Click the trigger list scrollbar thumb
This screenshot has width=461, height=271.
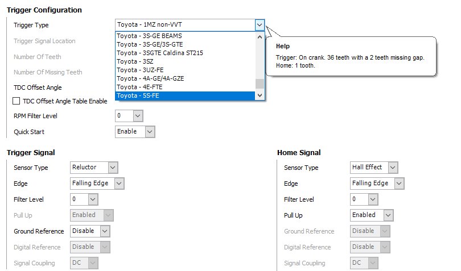point(260,84)
